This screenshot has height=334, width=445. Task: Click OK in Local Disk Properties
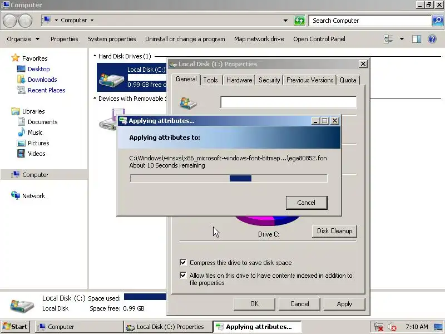[x=254, y=304]
